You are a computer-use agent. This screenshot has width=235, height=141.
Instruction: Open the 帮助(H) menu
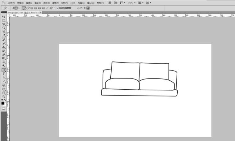pos(100,3)
